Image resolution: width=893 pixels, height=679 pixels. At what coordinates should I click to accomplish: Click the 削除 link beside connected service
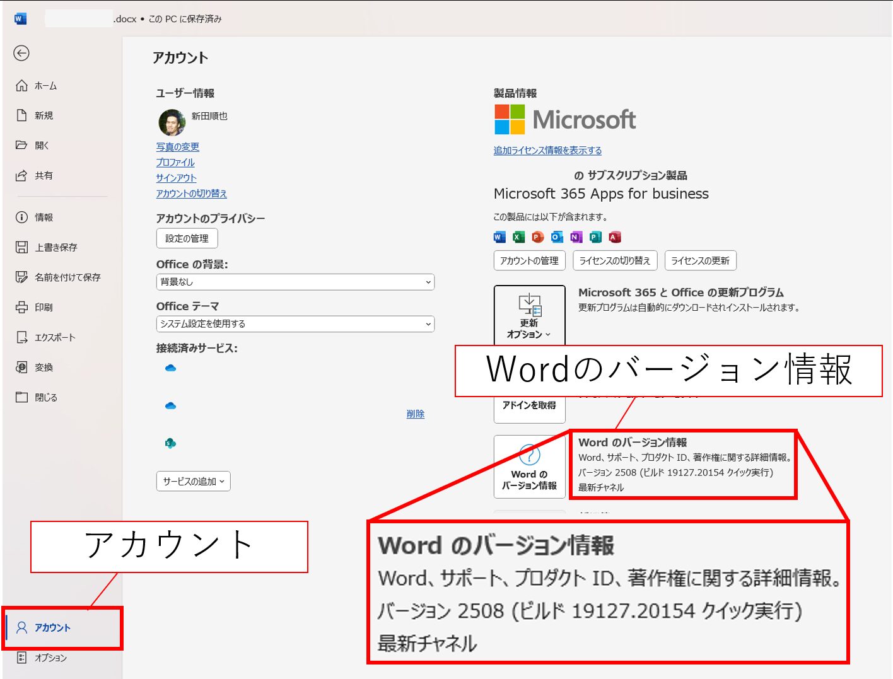pyautogui.click(x=415, y=414)
